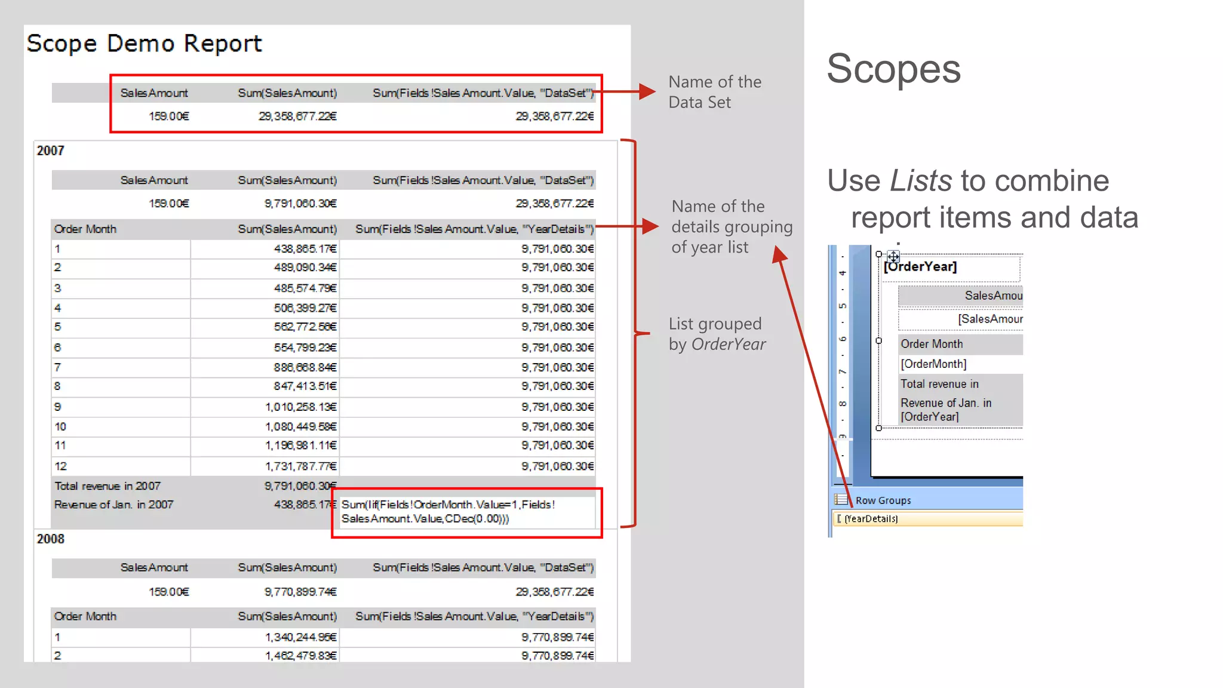Click the 438,865.17€ value in month 1 row
The height and width of the screenshot is (688, 1223).
pyautogui.click(x=305, y=248)
